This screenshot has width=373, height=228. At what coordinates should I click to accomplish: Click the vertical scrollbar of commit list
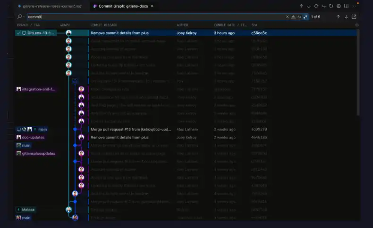358,73
